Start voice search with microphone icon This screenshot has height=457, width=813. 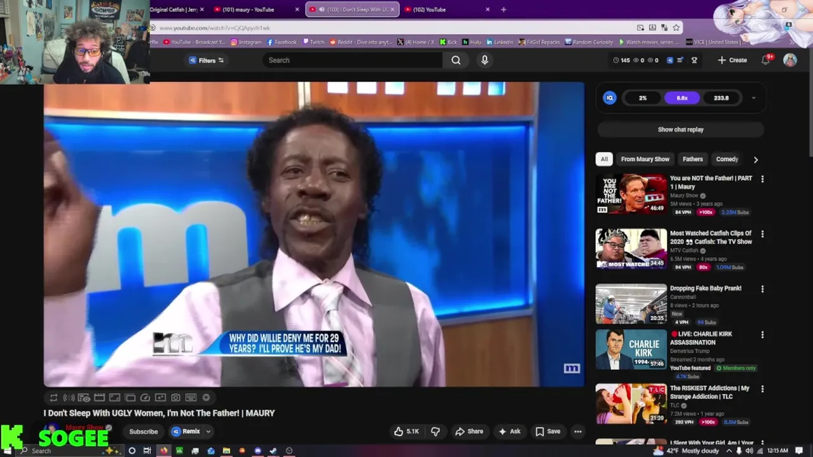pos(485,60)
